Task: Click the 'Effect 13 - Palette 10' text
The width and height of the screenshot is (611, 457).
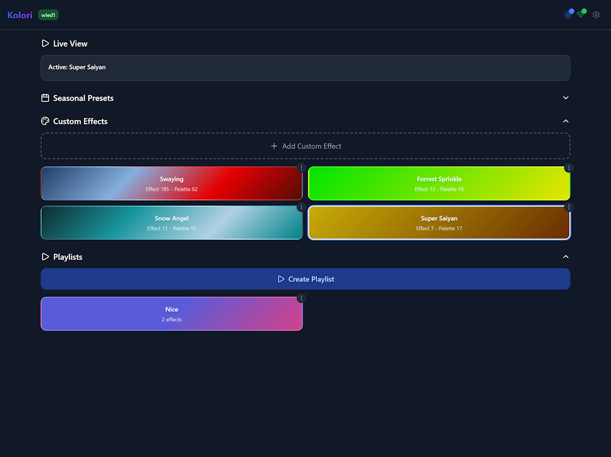Action: point(439,190)
